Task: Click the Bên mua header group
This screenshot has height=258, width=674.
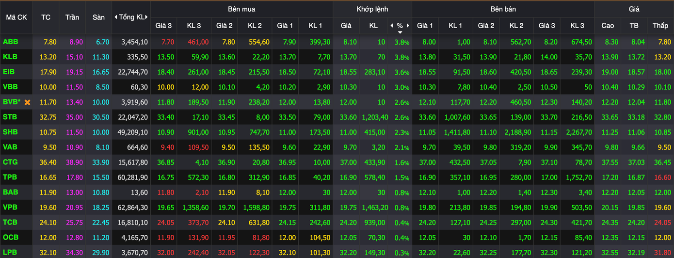Action: coord(241,9)
